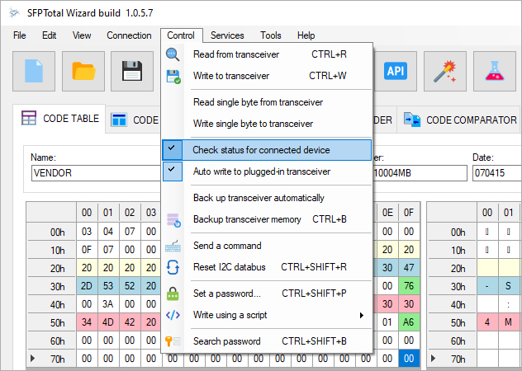Click the green padlock icon beside Set a password
The height and width of the screenshot is (371, 522).
pyautogui.click(x=173, y=294)
